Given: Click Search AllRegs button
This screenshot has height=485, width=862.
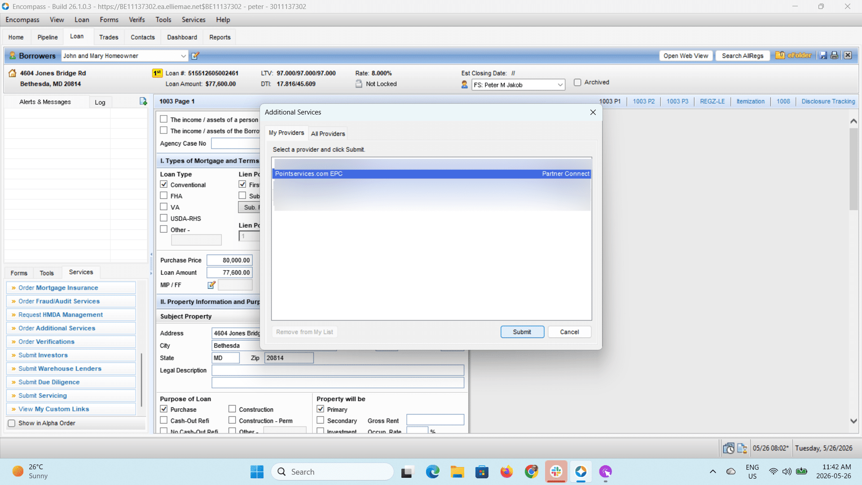Looking at the screenshot, I should pos(743,56).
